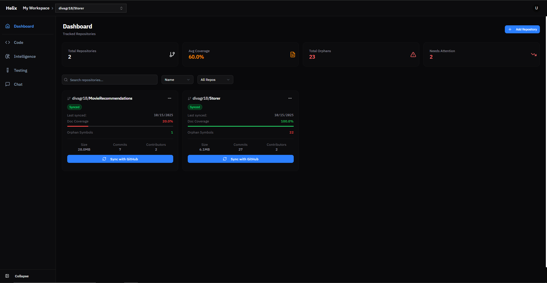Click the 20.0% doc coverage value
Viewport: 547px width, 283px height.
[x=168, y=121]
